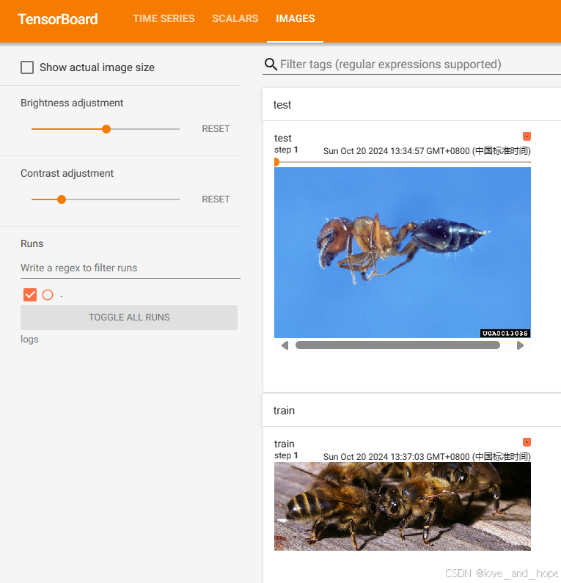Click the right scroll arrow under ant image
Image resolution: width=561 pixels, height=583 pixels.
tap(520, 345)
